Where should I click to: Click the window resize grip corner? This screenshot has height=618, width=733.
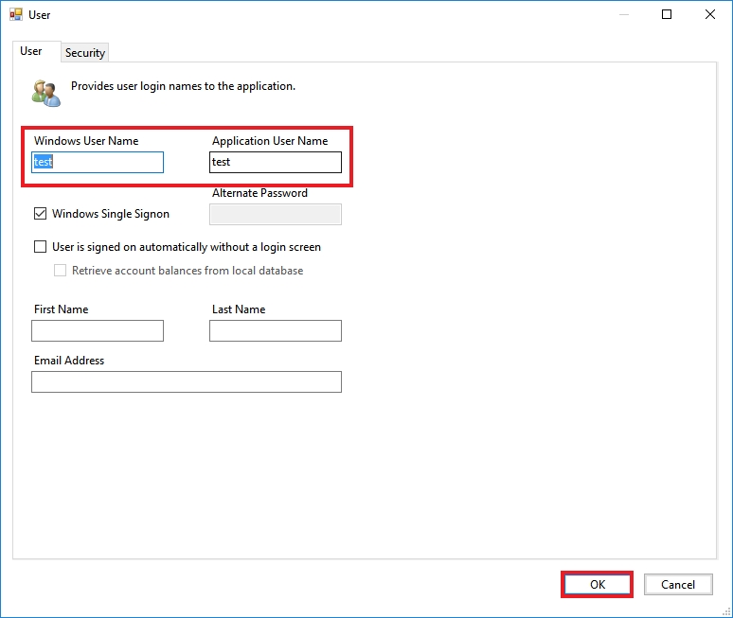click(726, 611)
